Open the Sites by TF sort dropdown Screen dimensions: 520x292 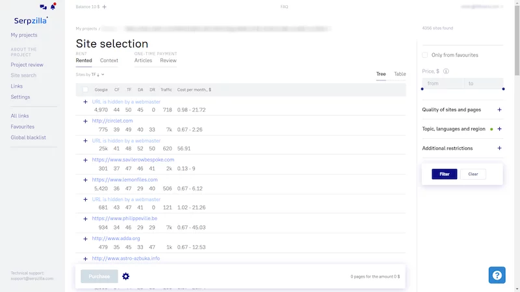click(x=90, y=75)
